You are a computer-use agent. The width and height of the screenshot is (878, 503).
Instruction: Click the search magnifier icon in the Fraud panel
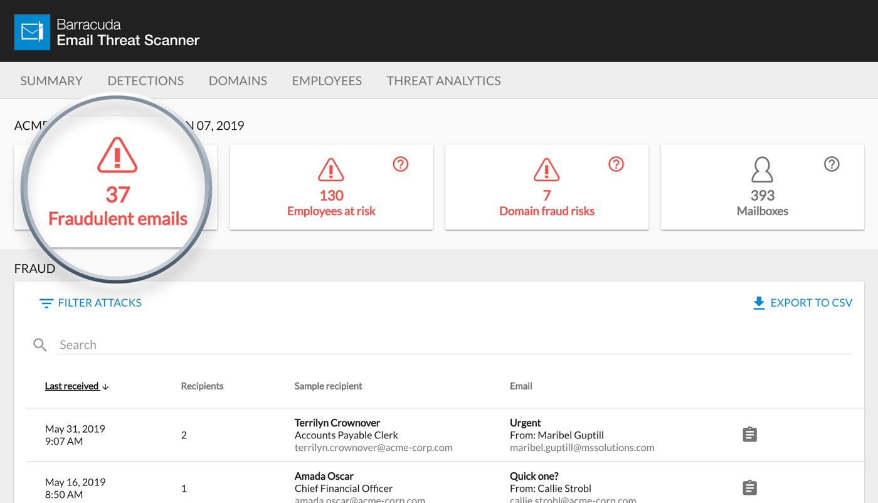(40, 344)
